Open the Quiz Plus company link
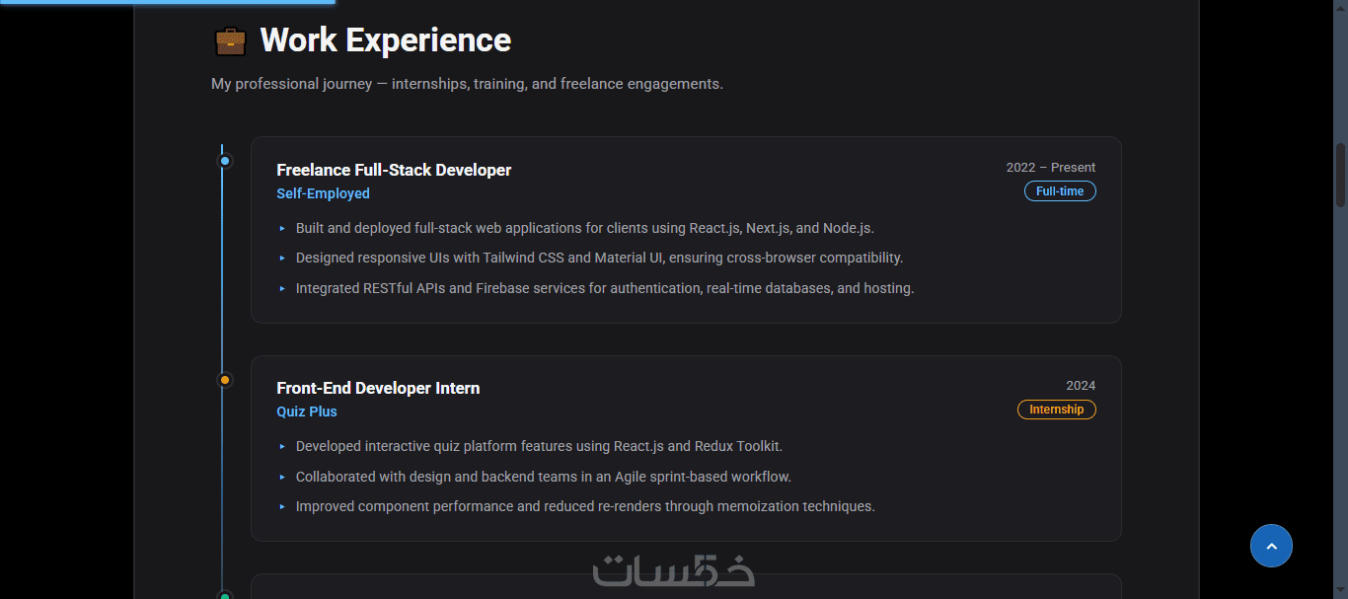 tap(307, 412)
